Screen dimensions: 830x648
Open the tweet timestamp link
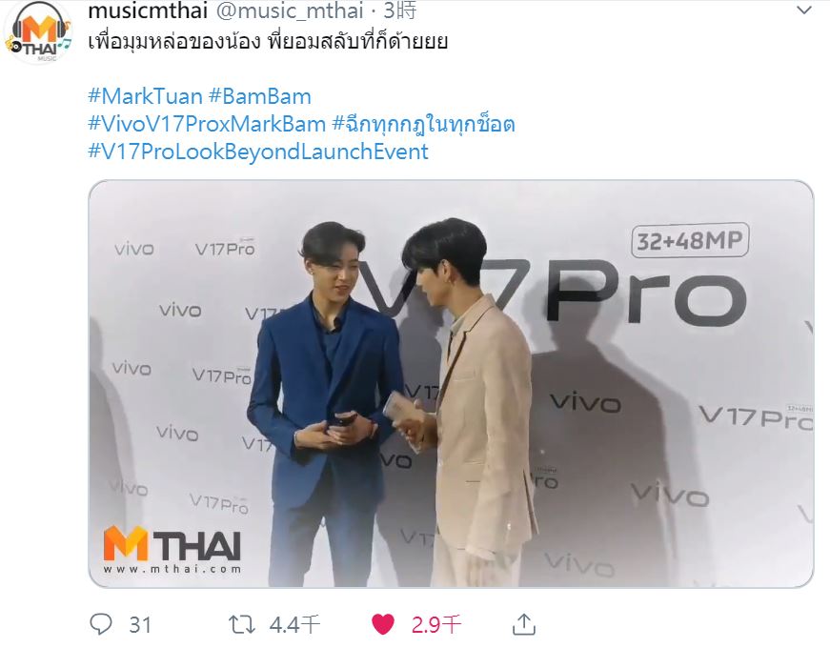click(399, 10)
